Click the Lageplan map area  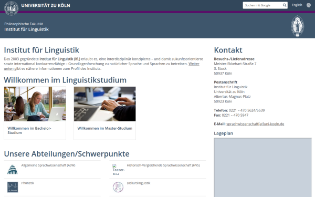263,168
